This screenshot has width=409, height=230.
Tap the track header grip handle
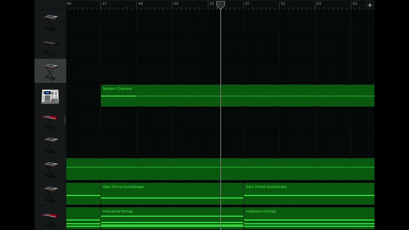tap(65, 120)
